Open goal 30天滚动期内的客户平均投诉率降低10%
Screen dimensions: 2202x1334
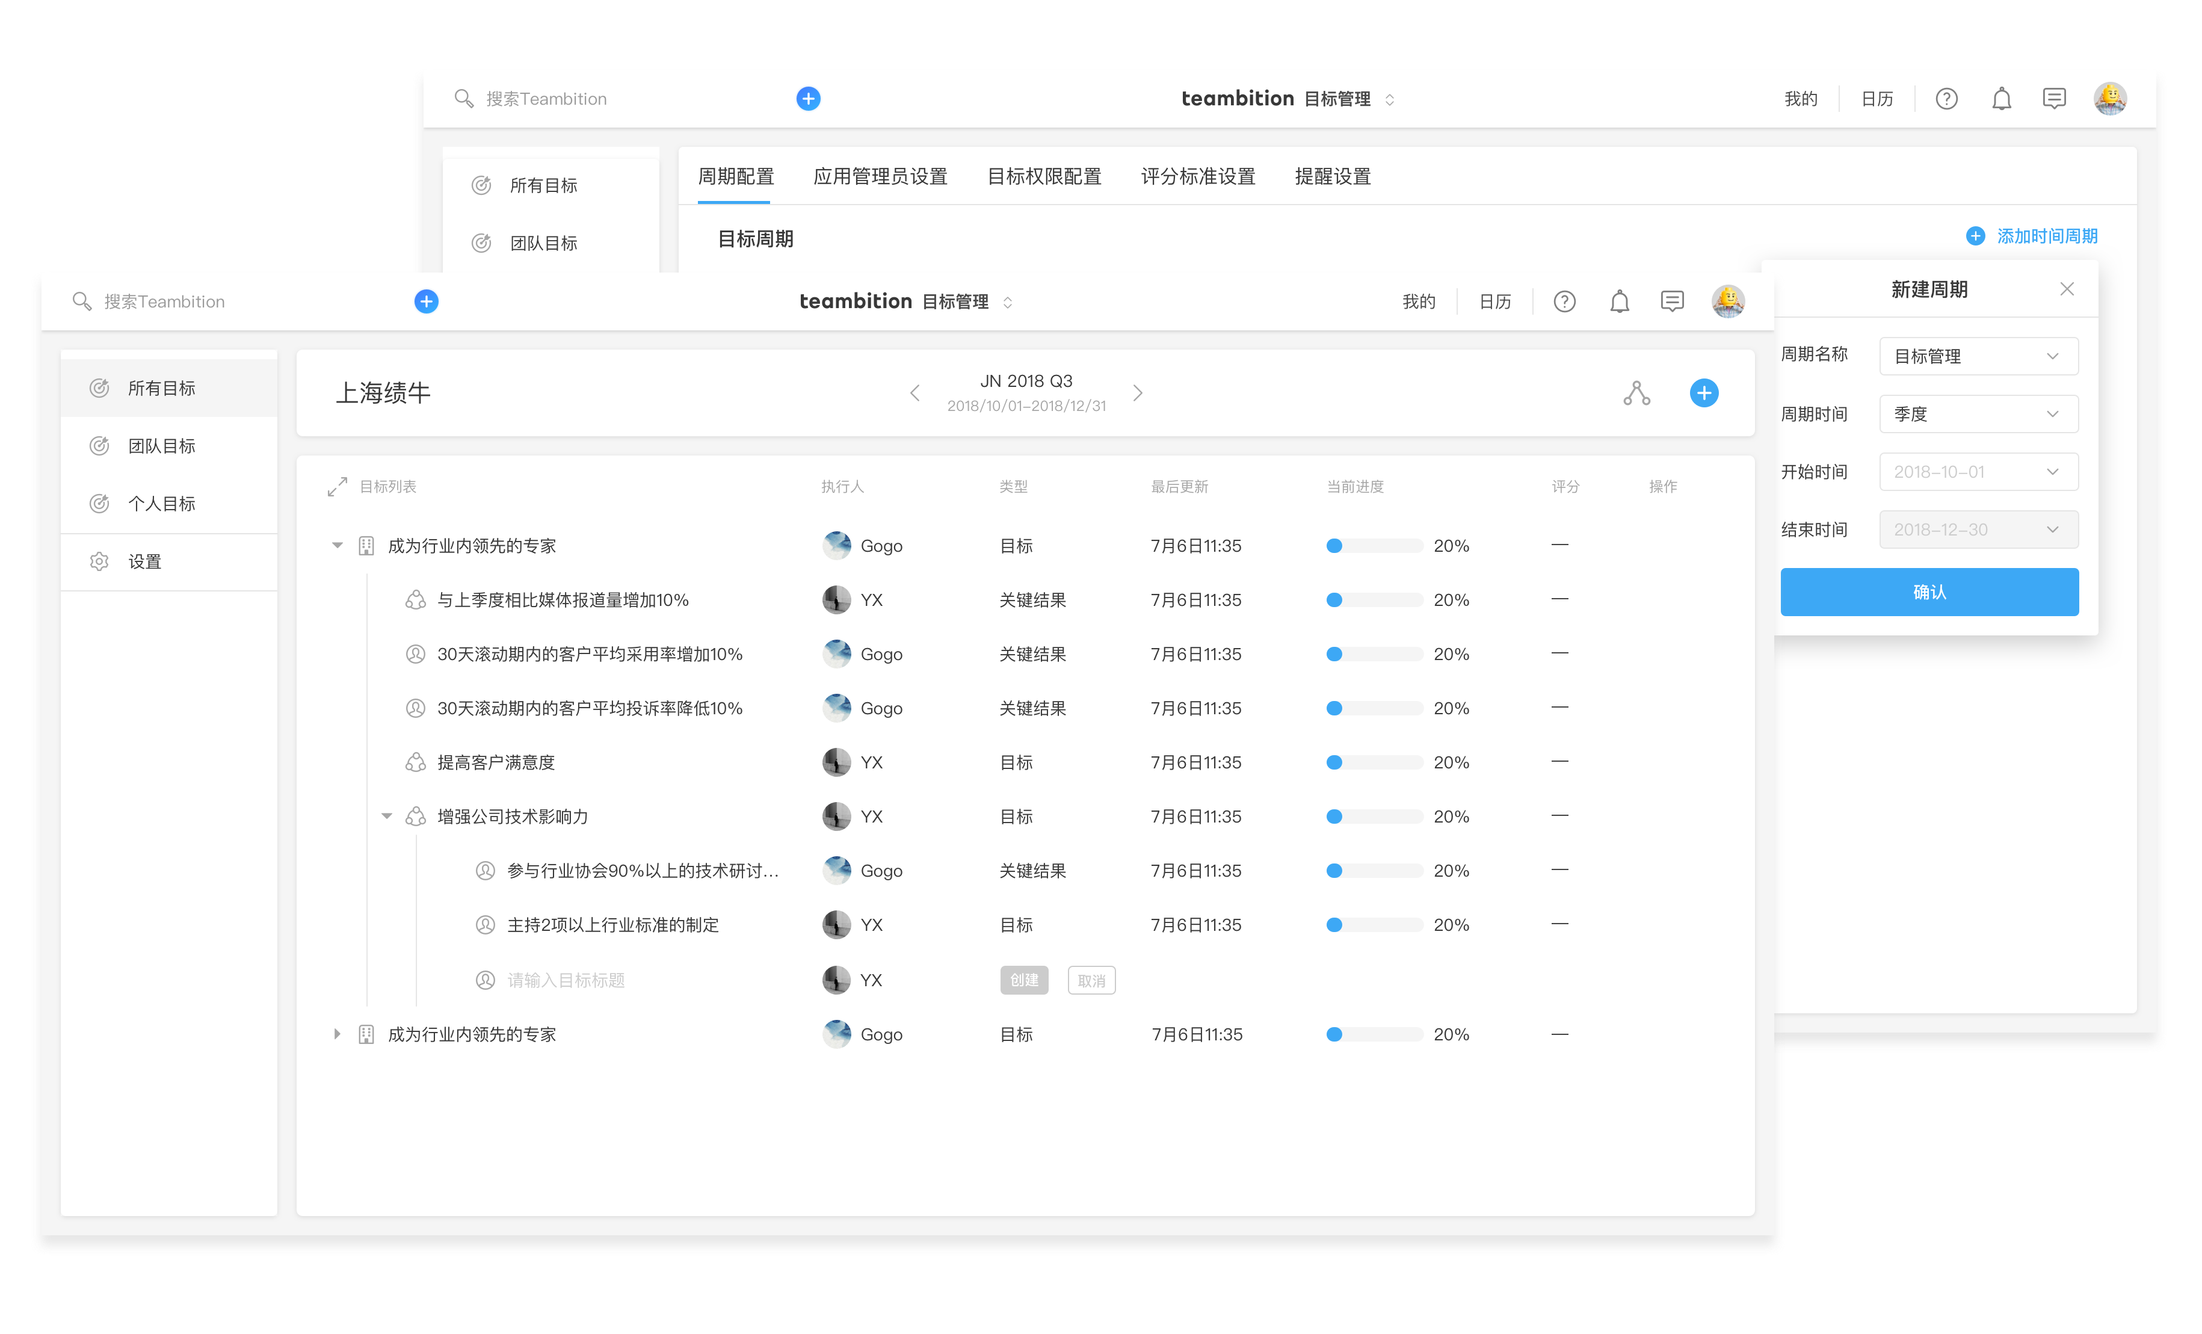590,709
